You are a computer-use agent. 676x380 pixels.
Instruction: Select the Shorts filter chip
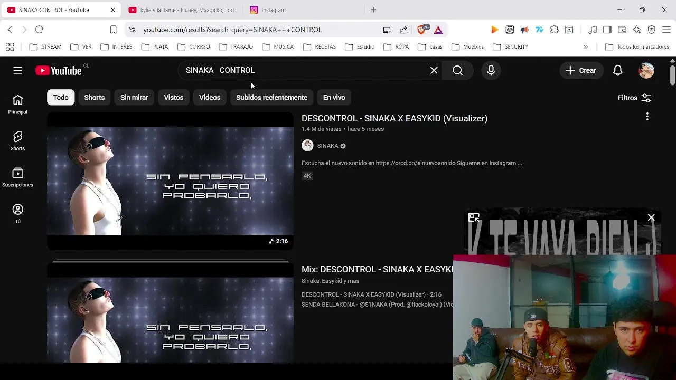coord(95,98)
